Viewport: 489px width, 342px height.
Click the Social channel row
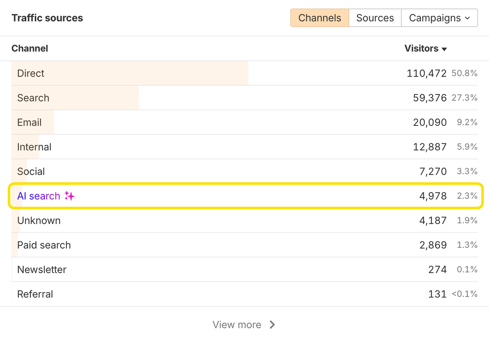click(31, 171)
